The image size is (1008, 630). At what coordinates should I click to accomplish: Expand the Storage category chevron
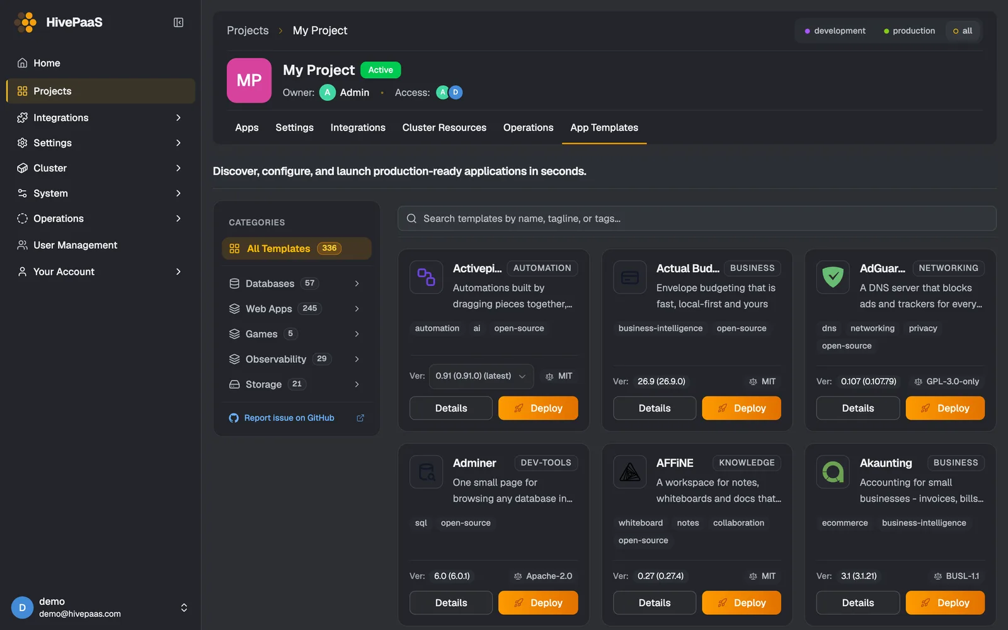pyautogui.click(x=357, y=384)
